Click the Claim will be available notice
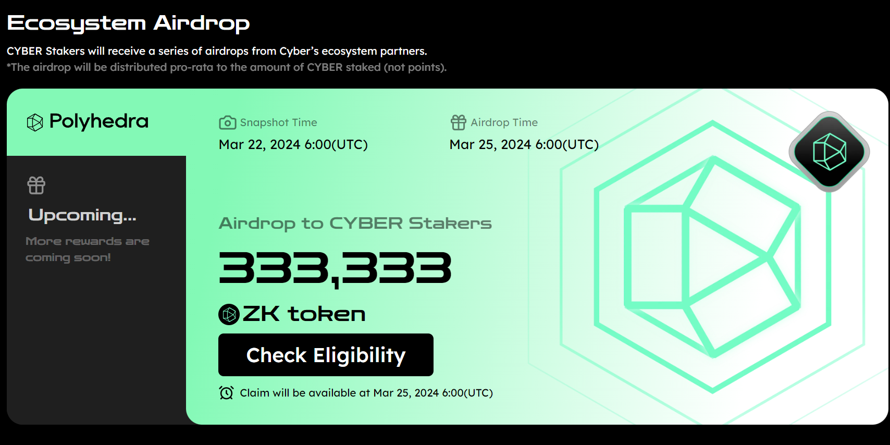Viewport: 890px width, 445px height. 366,393
